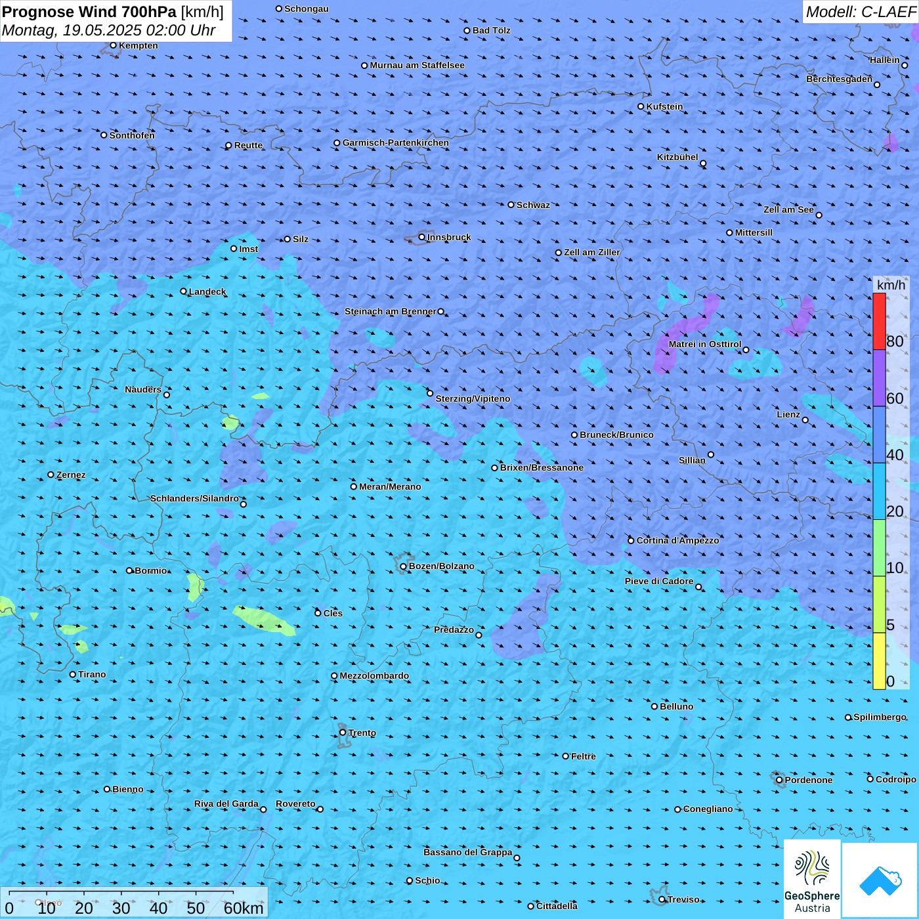Viewport: 919px width, 919px height.
Task: Click the 'Garmisch-Partenkirchen' label
Action: coord(396,142)
